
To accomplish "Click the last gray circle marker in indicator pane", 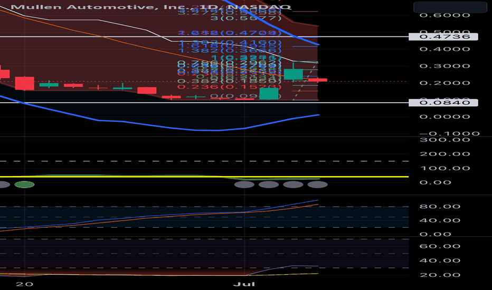I will pos(318,185).
